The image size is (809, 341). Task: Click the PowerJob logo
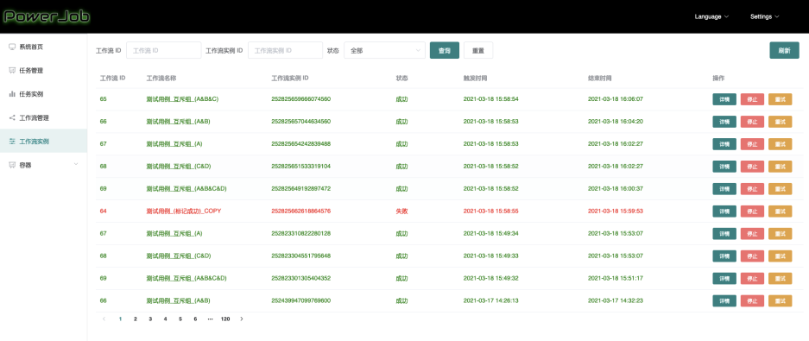(47, 16)
